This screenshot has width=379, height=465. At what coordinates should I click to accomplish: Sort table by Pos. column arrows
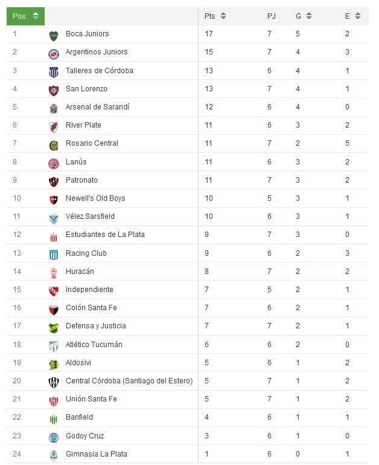click(x=36, y=16)
